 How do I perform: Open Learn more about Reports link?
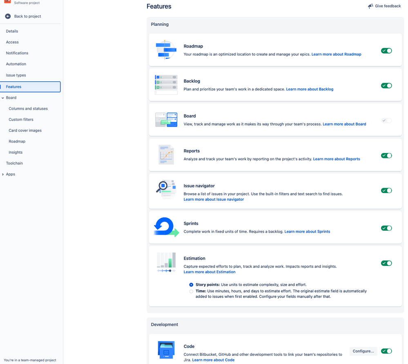[337, 159]
